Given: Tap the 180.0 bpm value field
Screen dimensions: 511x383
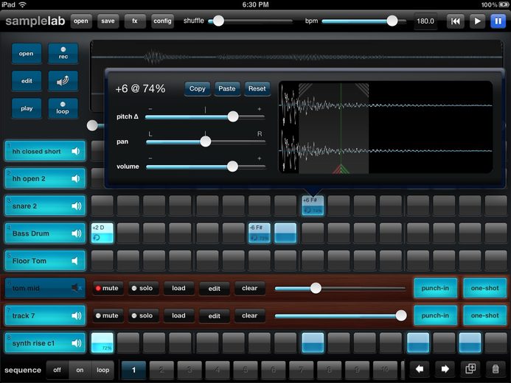Looking at the screenshot, I should tap(425, 21).
